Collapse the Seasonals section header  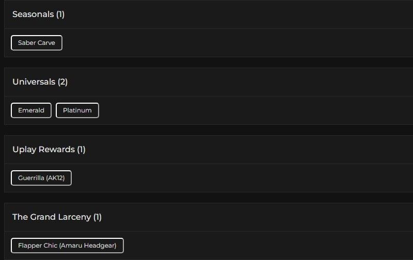pyautogui.click(x=33, y=14)
